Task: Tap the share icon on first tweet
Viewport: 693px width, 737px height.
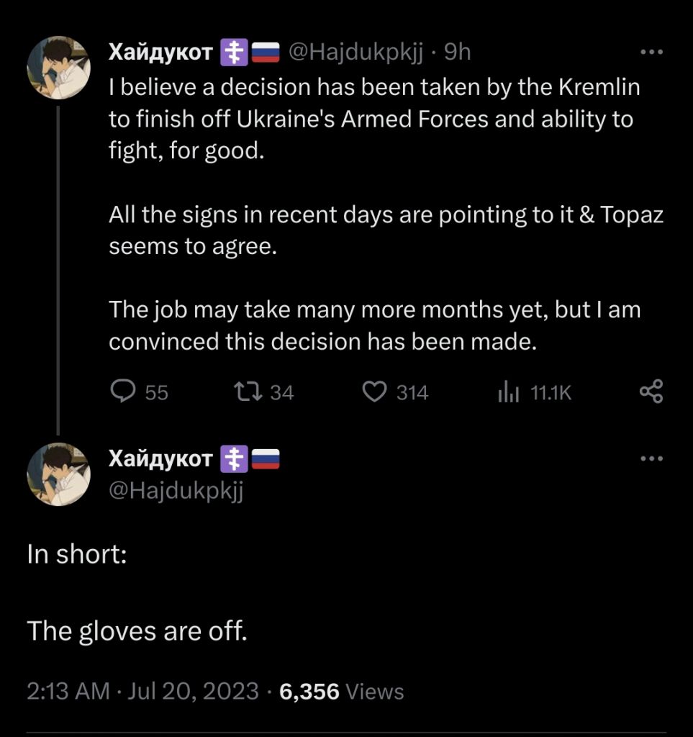Action: coord(651,392)
